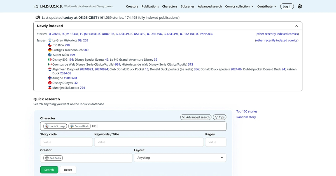Image resolution: width=336 pixels, height=176 pixels.
Task: Click the Uncle Scrooge character chip
Action: click(55, 126)
